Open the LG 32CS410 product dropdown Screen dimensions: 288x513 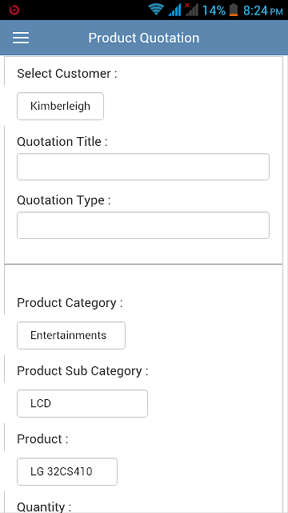point(67,471)
